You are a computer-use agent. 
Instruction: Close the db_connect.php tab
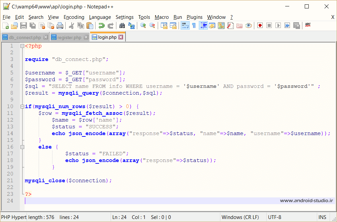(45, 37)
